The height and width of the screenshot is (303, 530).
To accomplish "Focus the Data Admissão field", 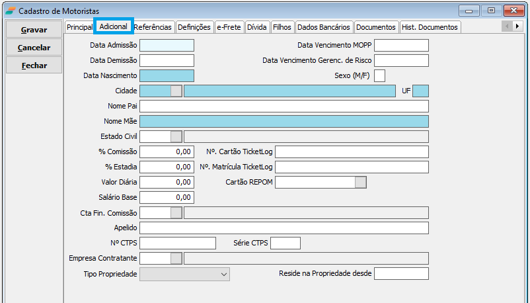I will click(167, 46).
